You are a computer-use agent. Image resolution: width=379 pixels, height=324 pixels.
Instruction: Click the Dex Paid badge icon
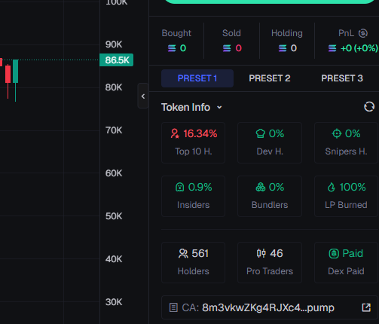(334, 253)
